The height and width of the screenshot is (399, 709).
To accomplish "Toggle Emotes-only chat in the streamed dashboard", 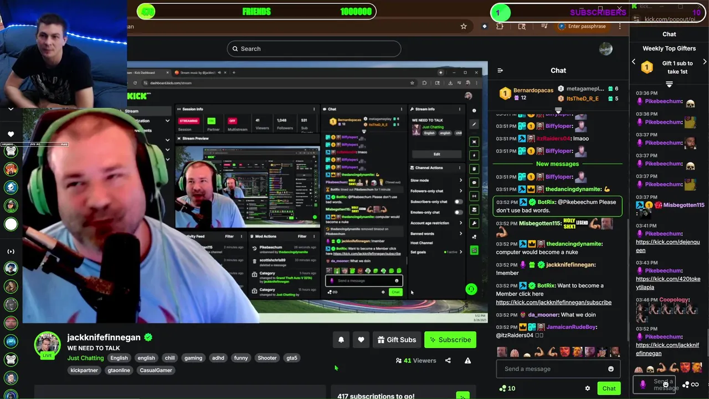I will click(x=458, y=212).
